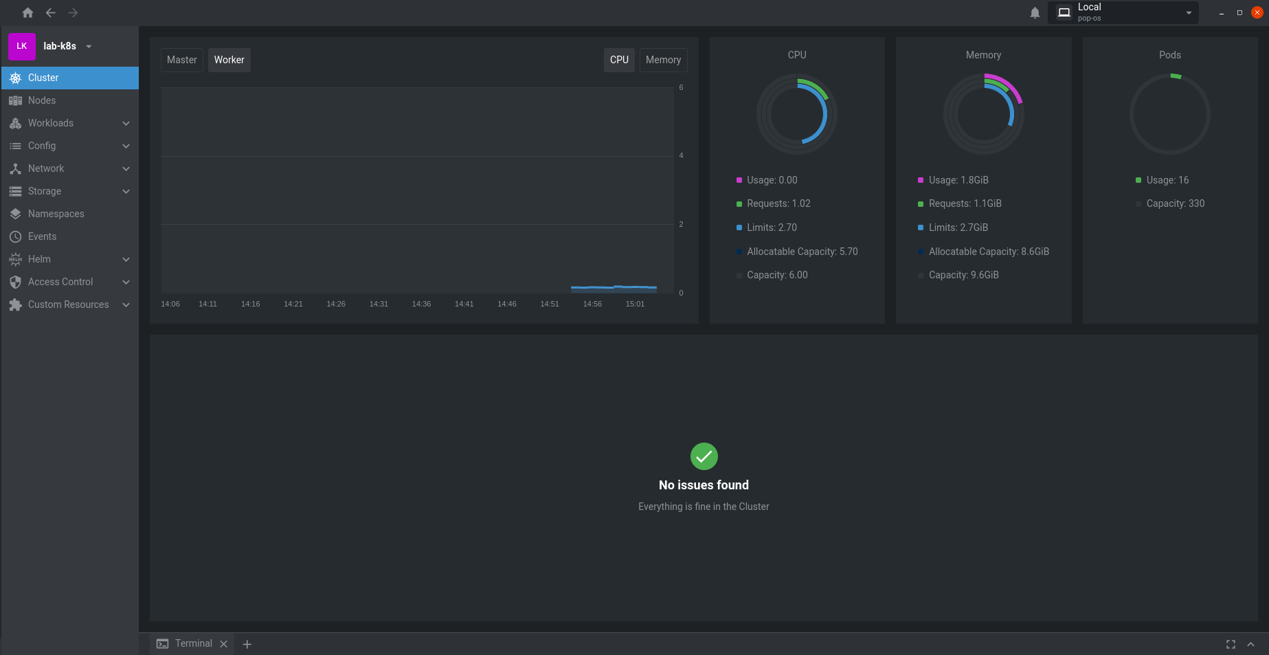Click 'Usage: 16' pods text

pos(1167,180)
